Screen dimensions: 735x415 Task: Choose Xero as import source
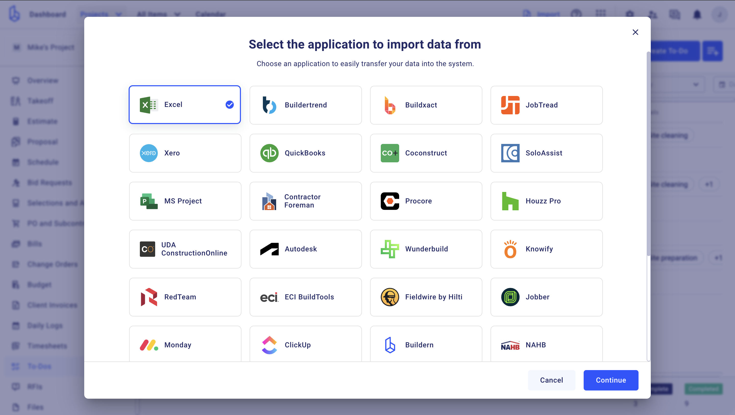coord(185,153)
